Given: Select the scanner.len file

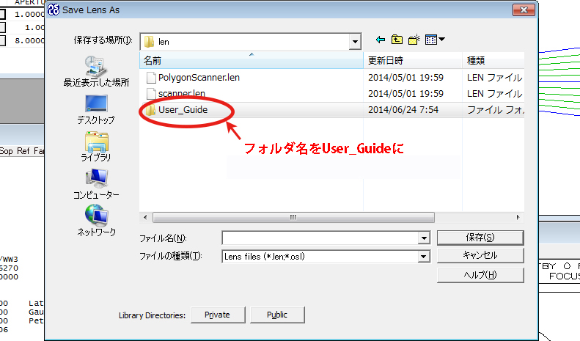Looking at the screenshot, I should (181, 94).
